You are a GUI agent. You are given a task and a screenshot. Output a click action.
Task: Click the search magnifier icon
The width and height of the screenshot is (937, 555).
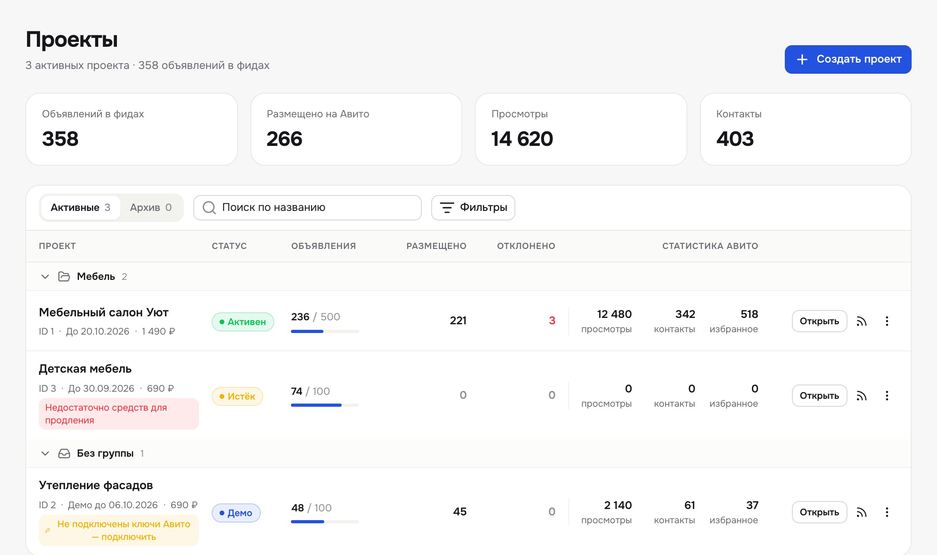(209, 207)
